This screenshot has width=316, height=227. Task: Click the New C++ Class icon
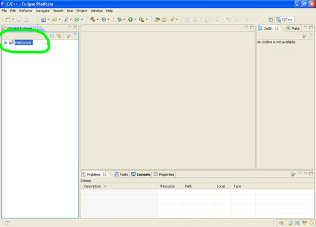coord(77,19)
